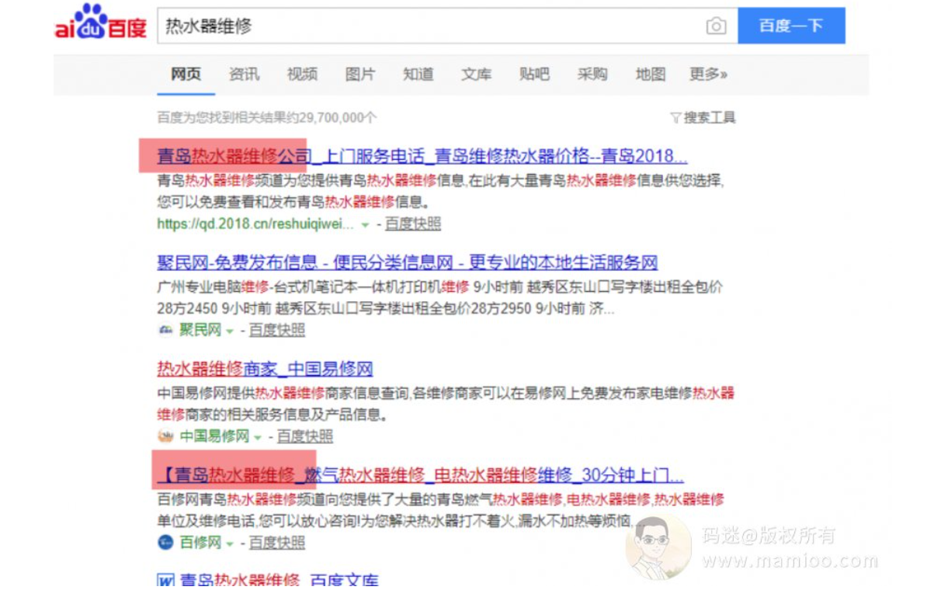Image resolution: width=927 pixels, height=597 pixels.
Task: Open result 【青岛热水器维修_燃气热水器维修
Action: pyautogui.click(x=420, y=474)
